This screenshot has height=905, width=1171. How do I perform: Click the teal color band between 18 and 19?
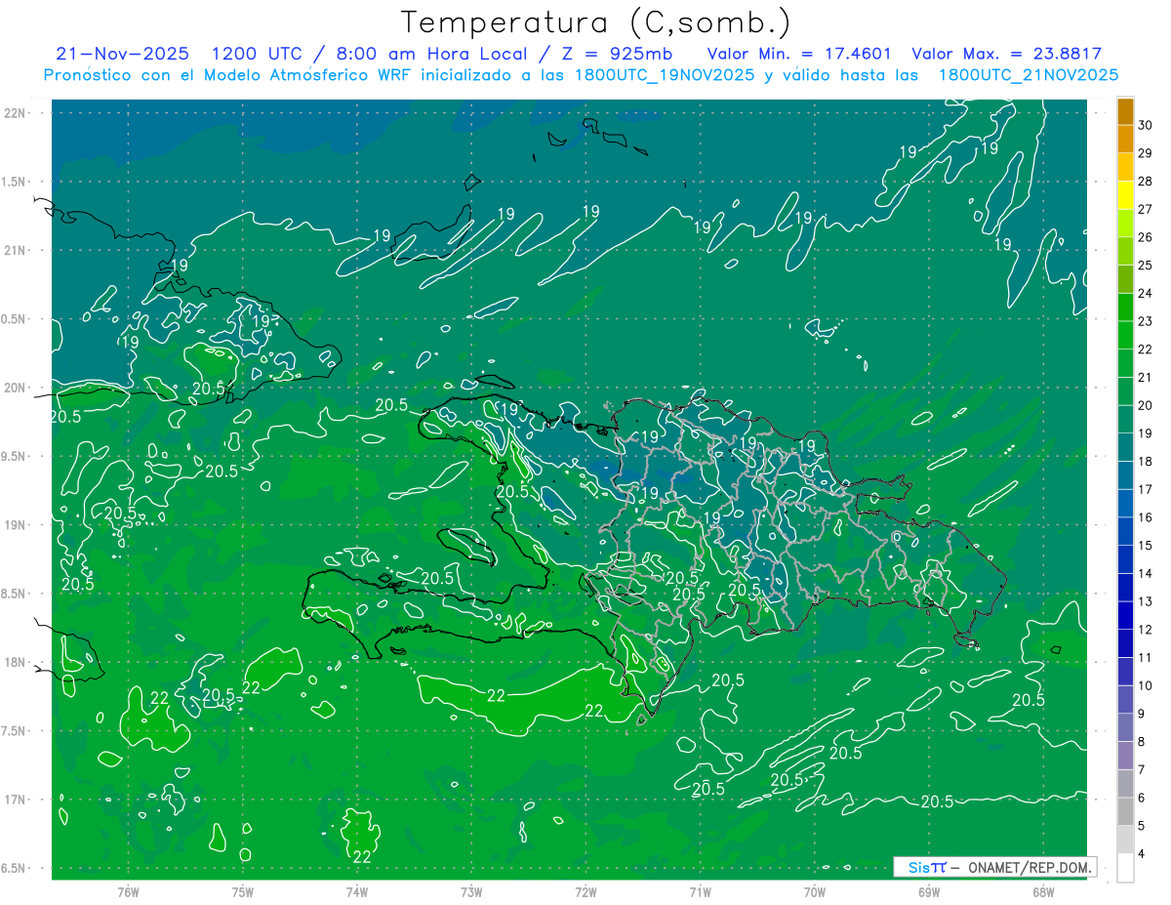[x=1125, y=447]
